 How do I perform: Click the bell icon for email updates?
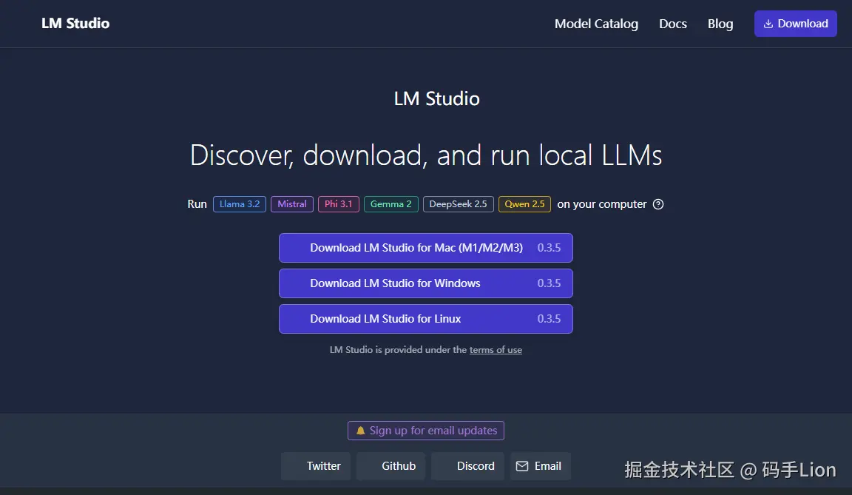pyautogui.click(x=360, y=430)
